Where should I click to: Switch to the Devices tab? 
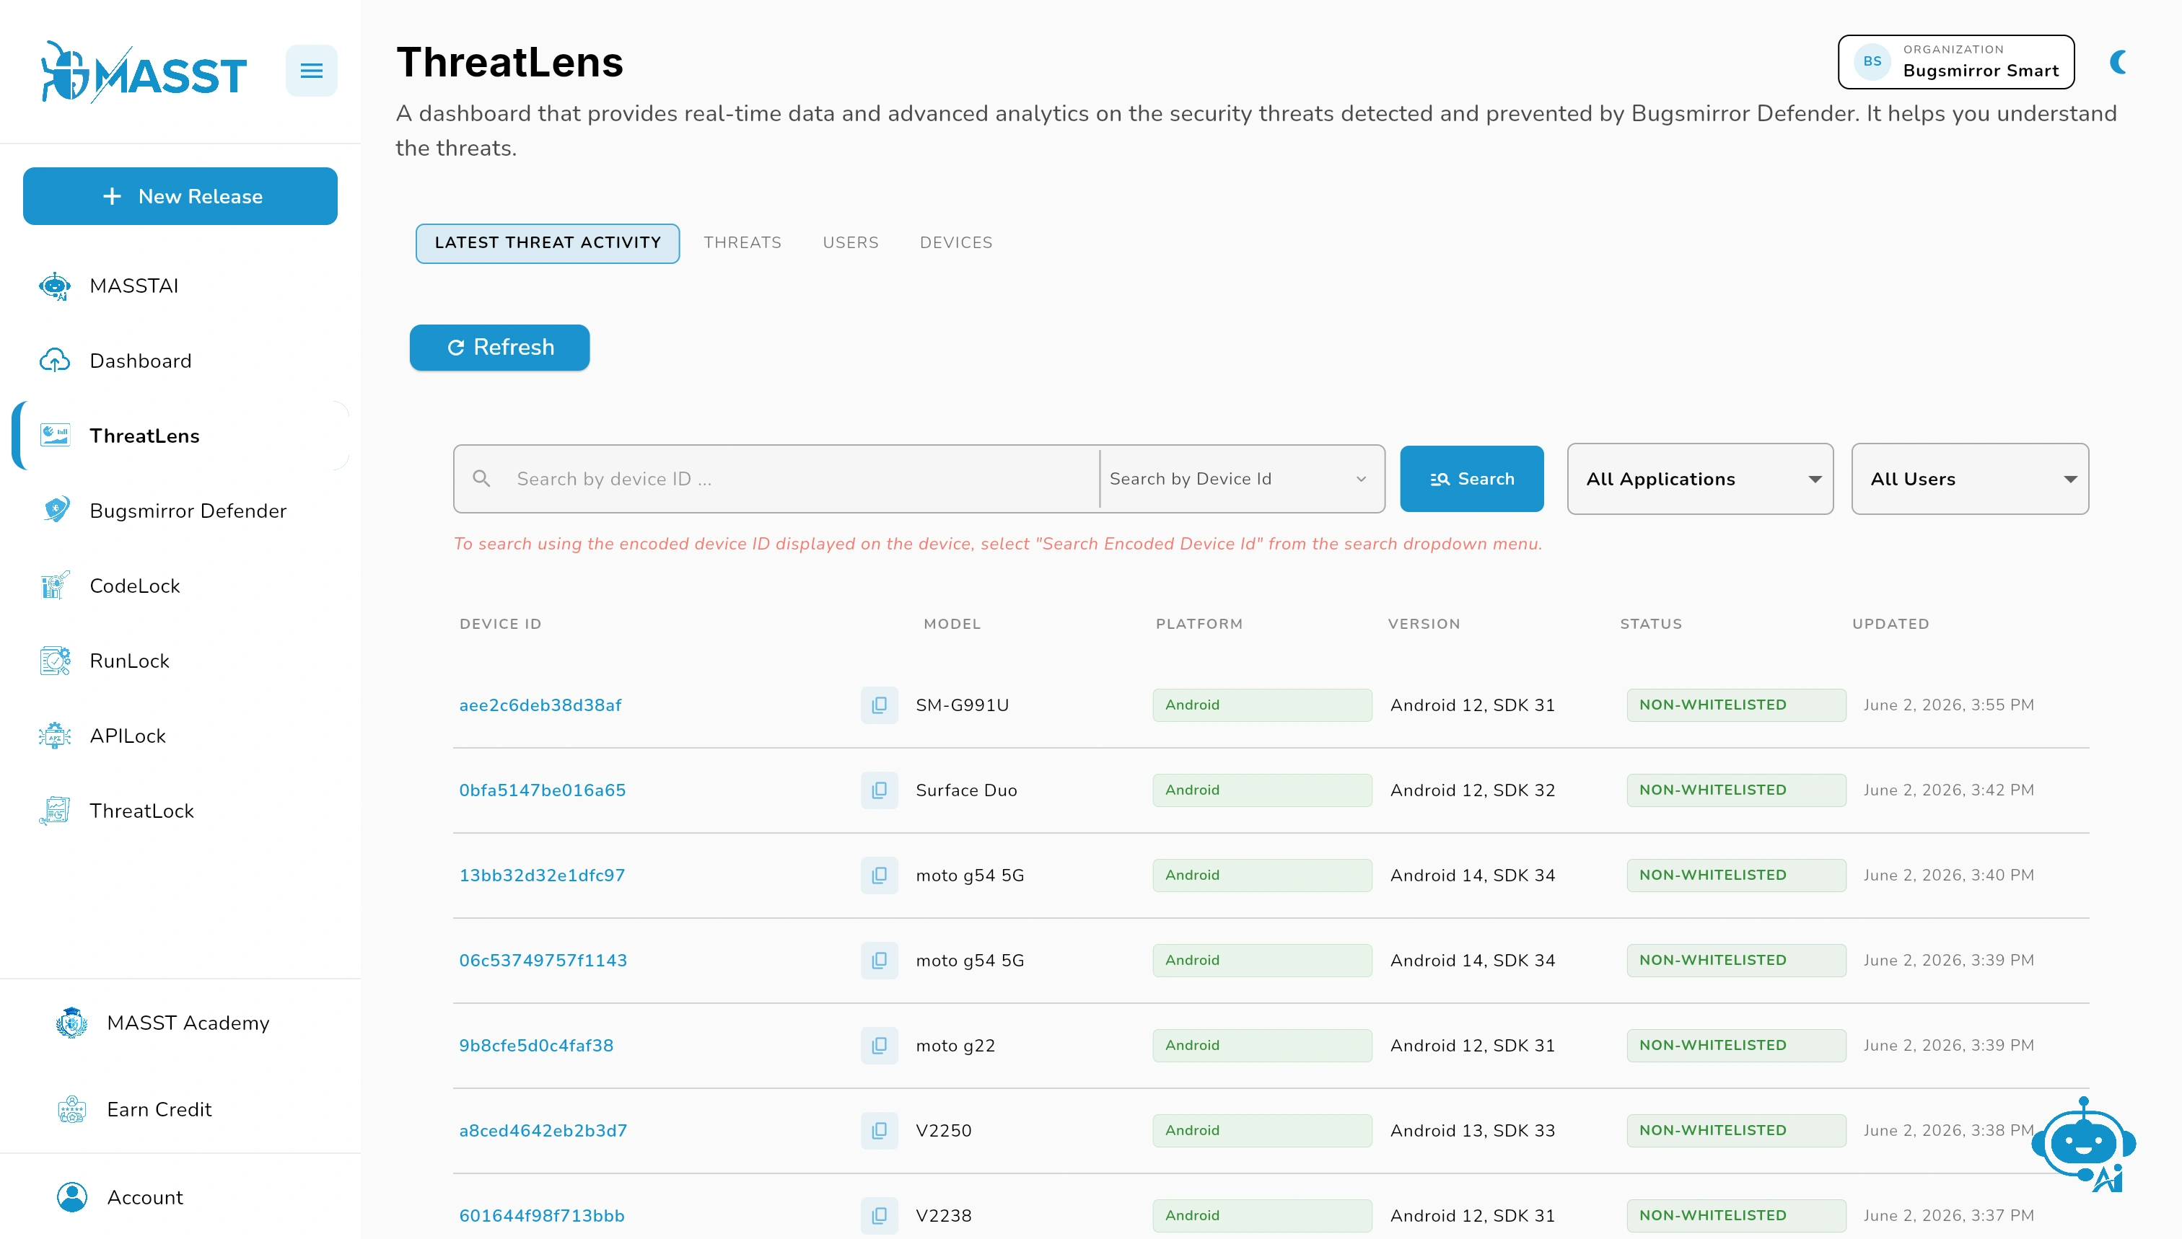pos(956,242)
